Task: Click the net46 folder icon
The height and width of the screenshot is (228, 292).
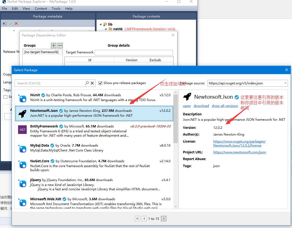Action: click(x=110, y=29)
